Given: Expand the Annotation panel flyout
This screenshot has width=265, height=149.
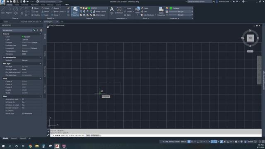Looking at the screenshot, I should [x=121, y=18].
